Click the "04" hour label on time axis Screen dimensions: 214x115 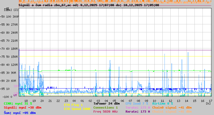click(106, 101)
